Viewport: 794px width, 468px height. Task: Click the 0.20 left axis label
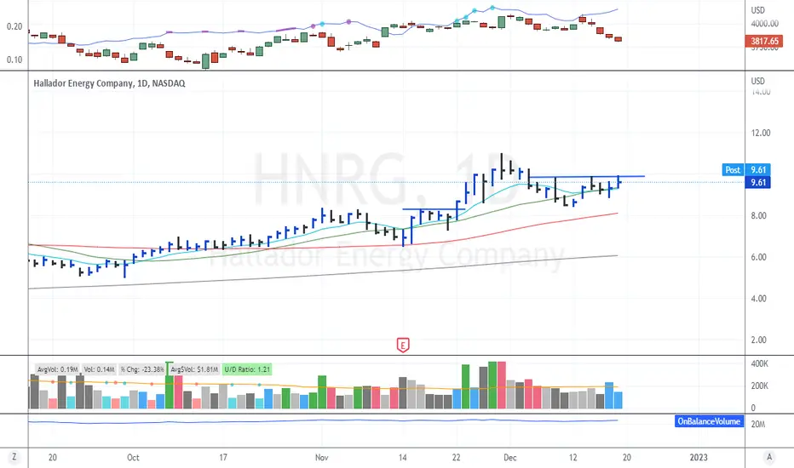click(x=14, y=26)
